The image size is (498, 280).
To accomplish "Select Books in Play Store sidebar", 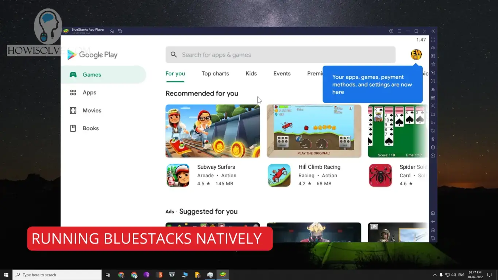I will tap(104, 128).
